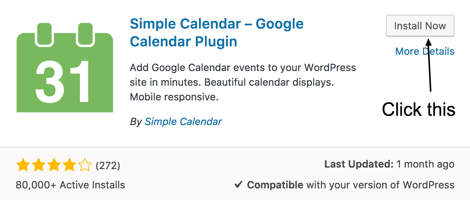
Task: Open the Simple Calendar – Google Calendar Plugin title
Action: [x=217, y=32]
